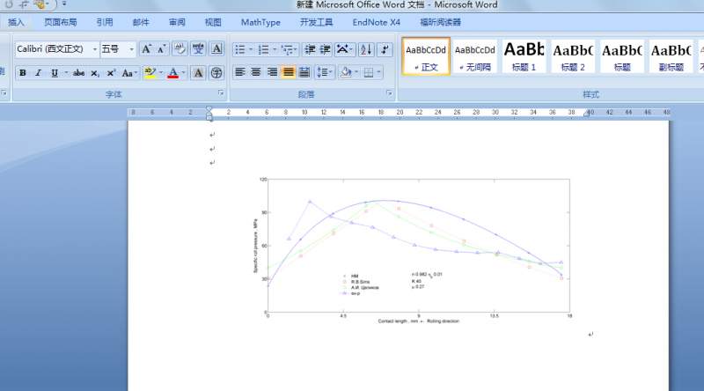
Task: Align text to the left
Action: (x=240, y=72)
